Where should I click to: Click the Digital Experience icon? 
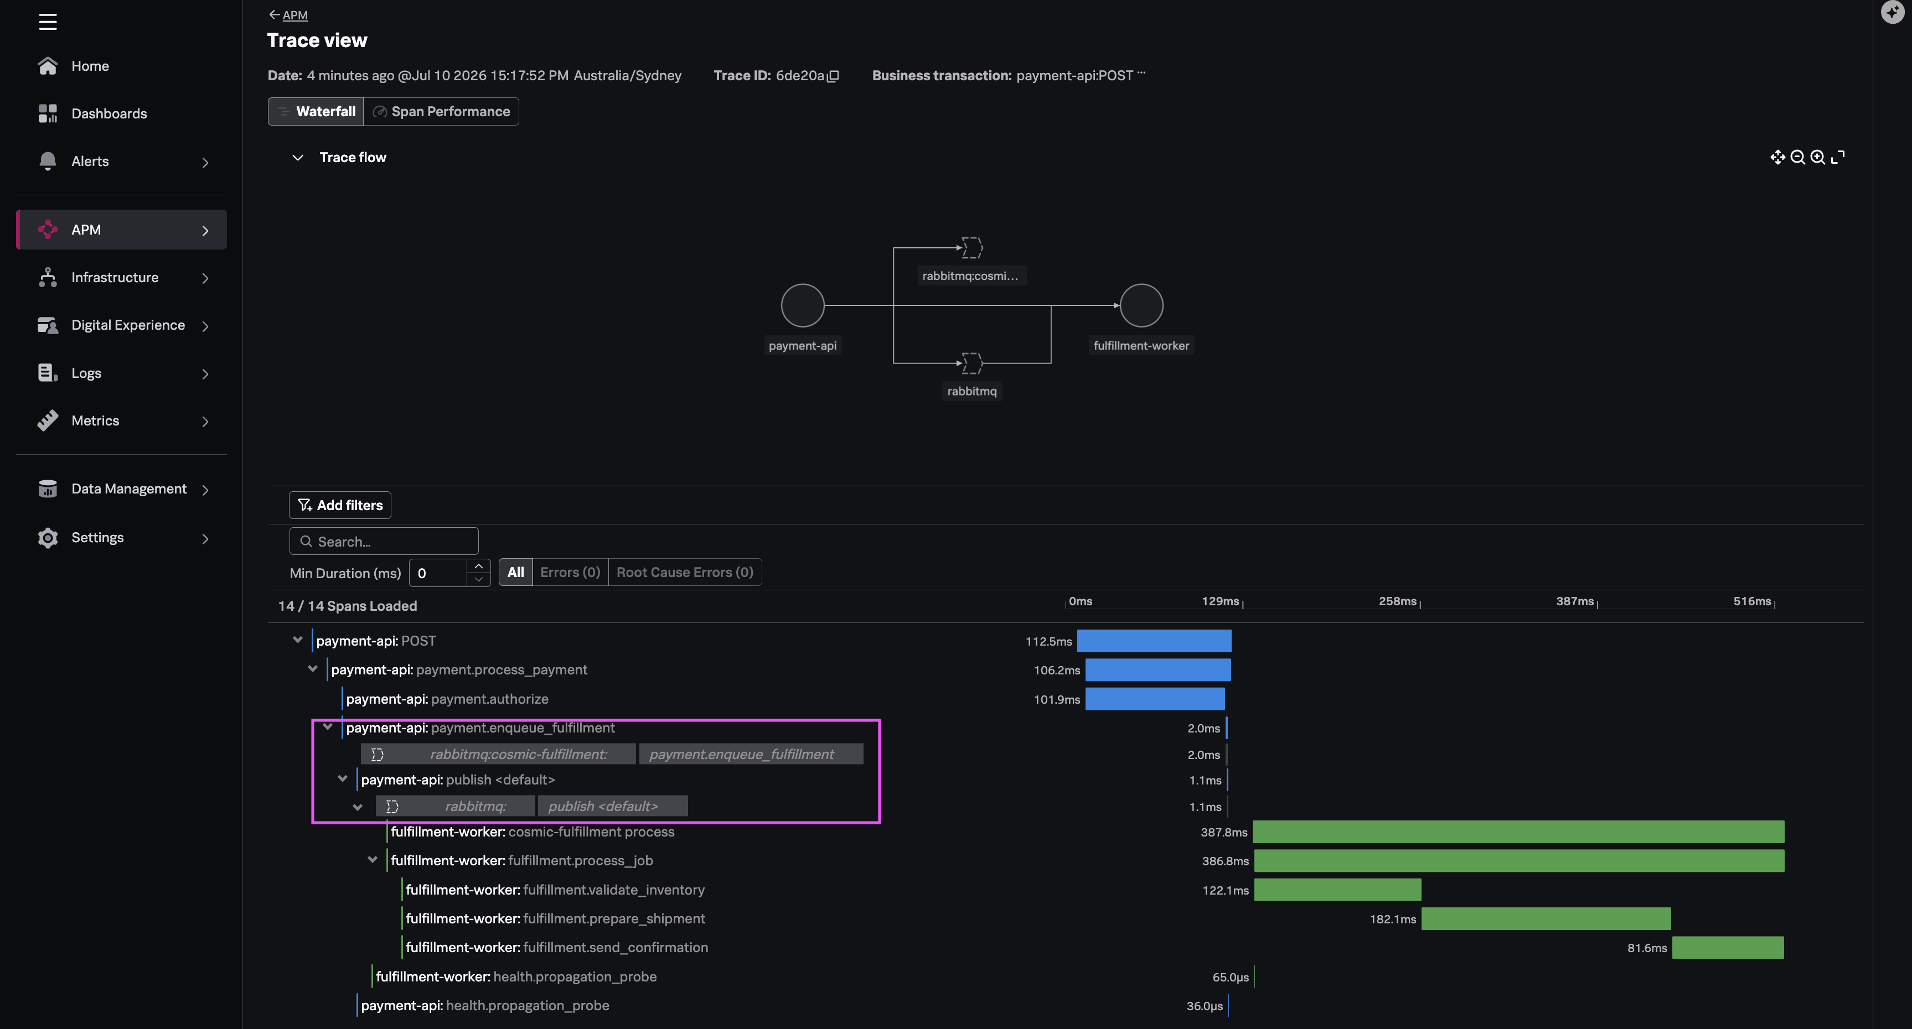[x=48, y=325]
